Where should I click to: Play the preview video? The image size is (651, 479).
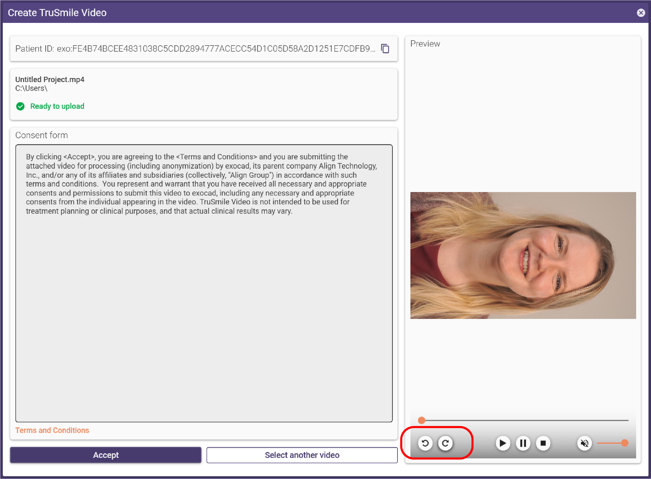(503, 443)
